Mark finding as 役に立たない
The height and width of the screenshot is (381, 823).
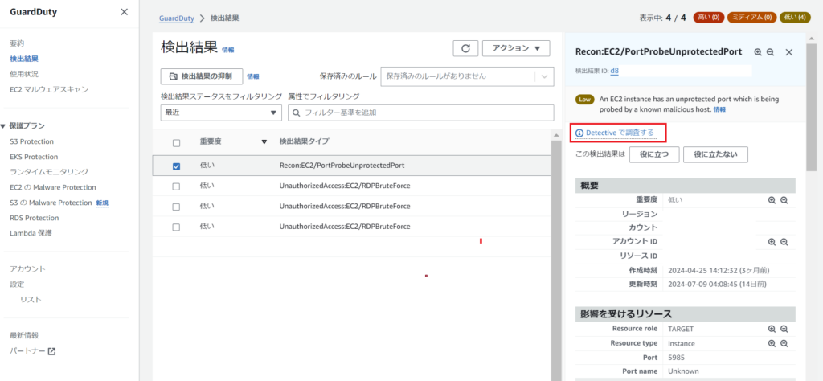tap(715, 154)
